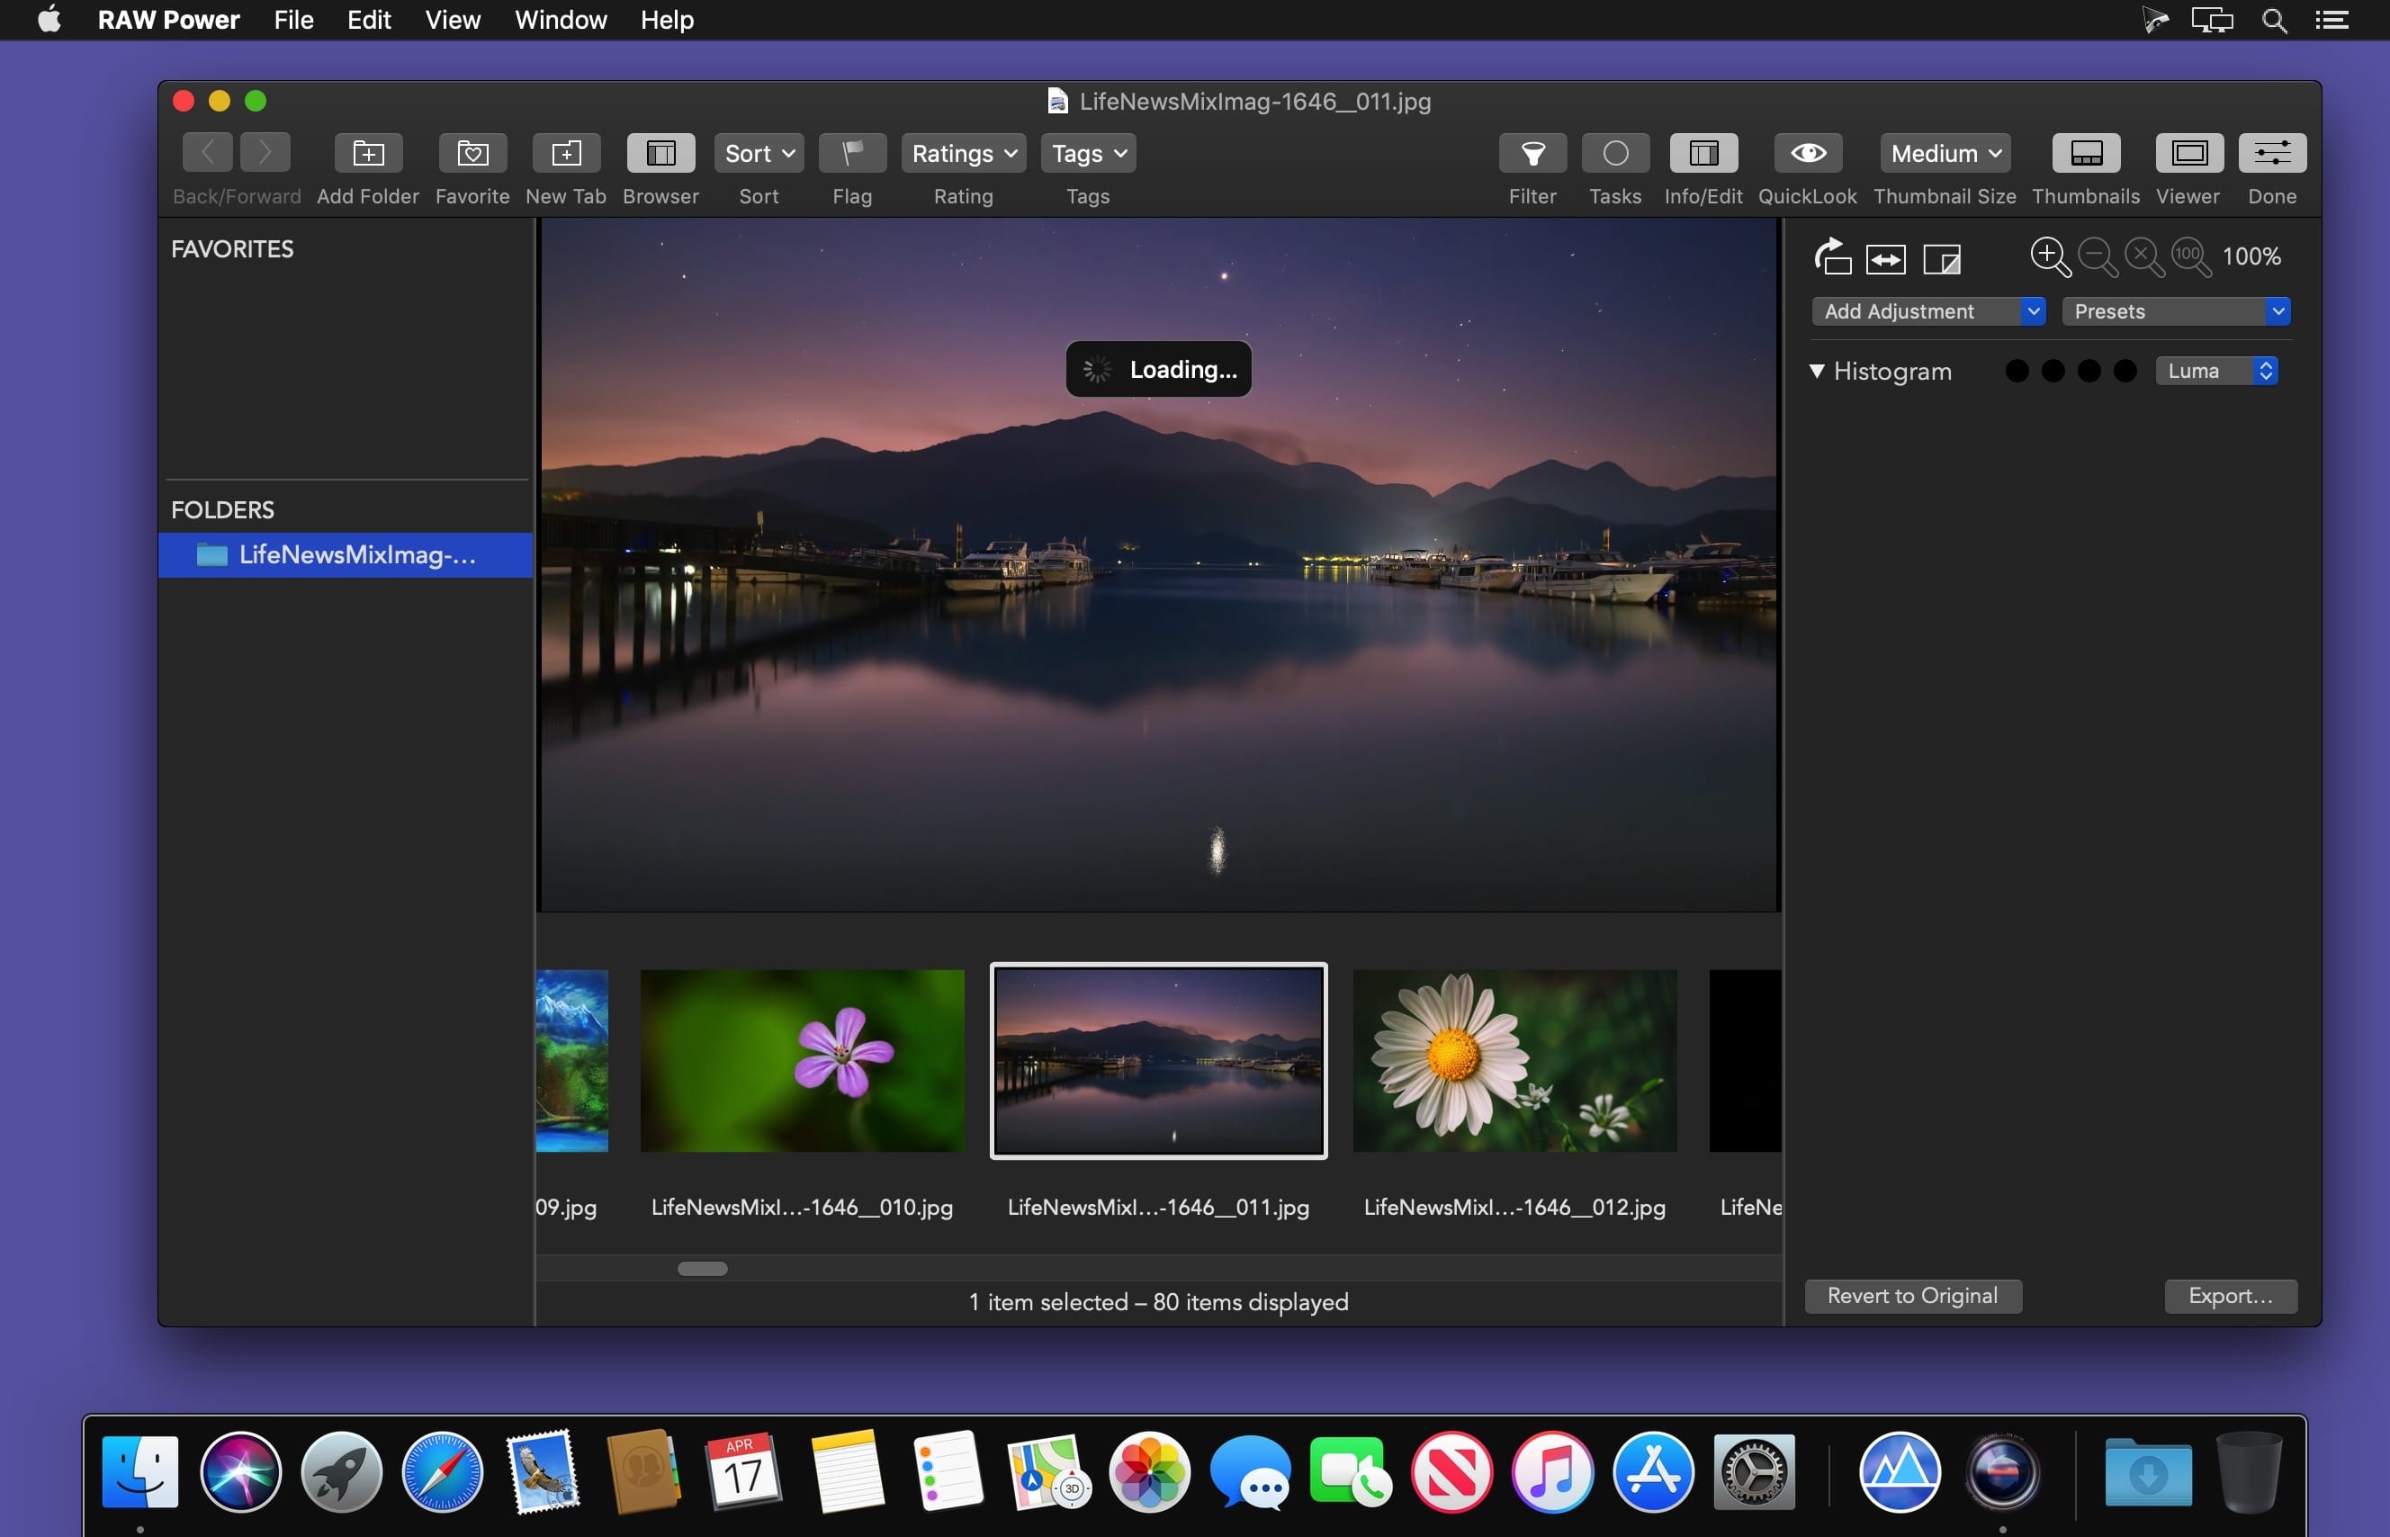The image size is (2390, 1537).
Task: Click the Tasks circle icon
Action: pos(1614,154)
